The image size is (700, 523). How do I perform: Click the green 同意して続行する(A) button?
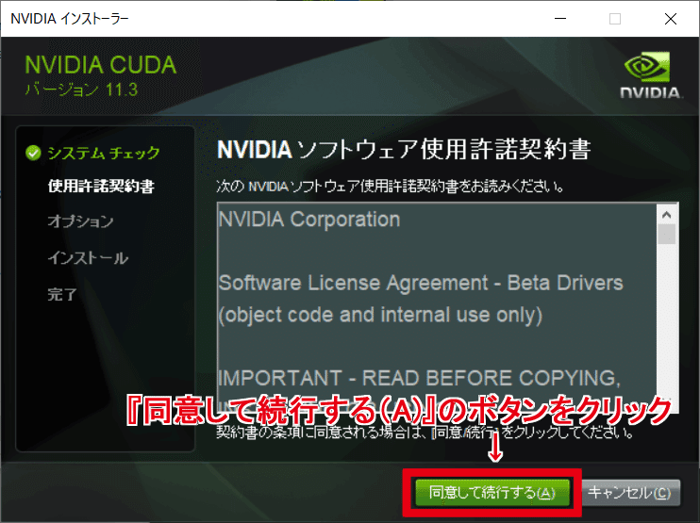pyautogui.click(x=492, y=493)
